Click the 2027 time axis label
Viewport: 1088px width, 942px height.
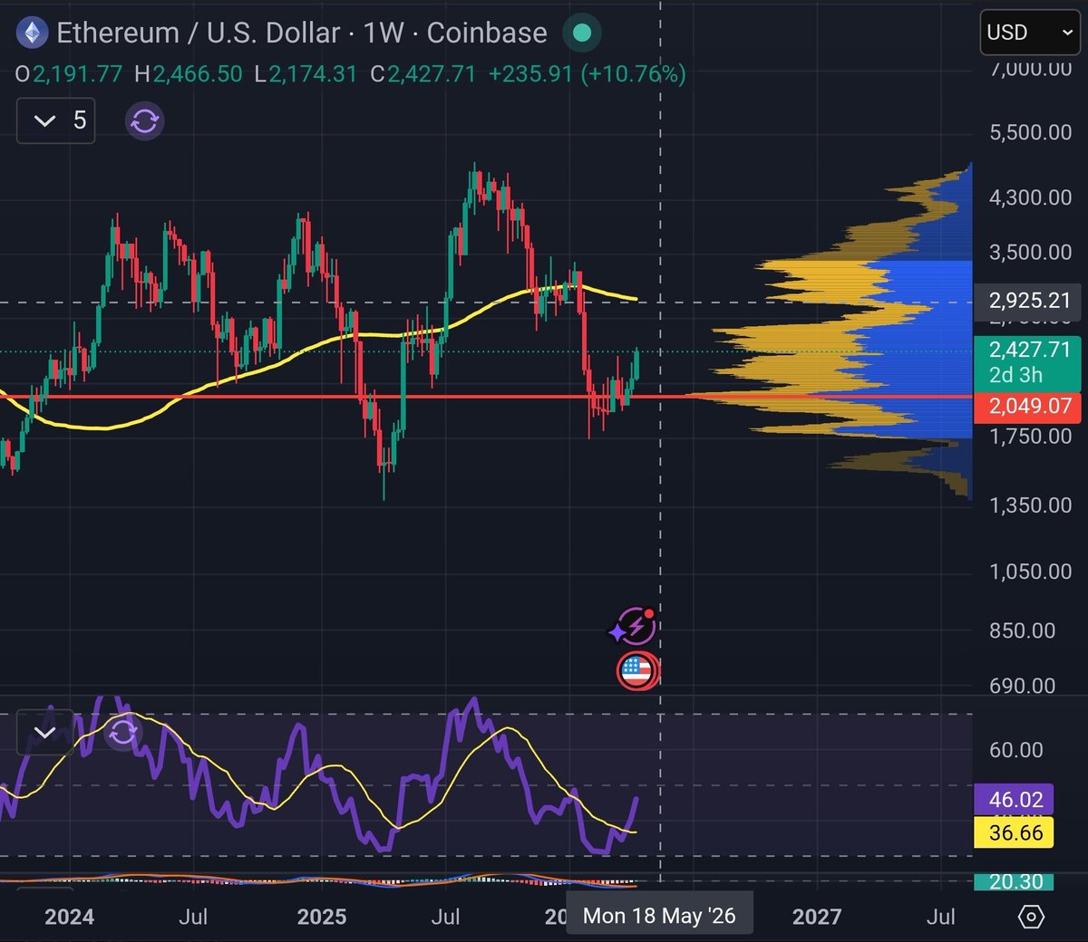point(817,917)
